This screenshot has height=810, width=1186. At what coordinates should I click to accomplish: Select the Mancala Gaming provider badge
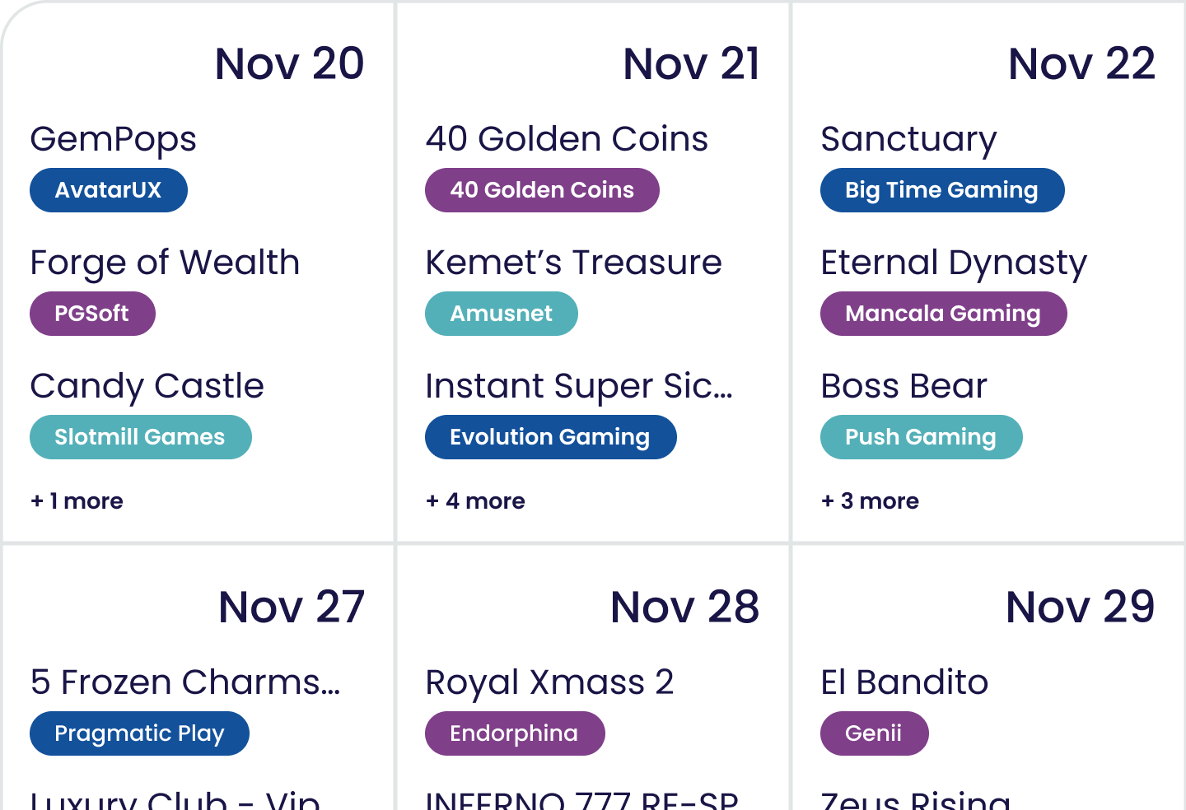click(x=943, y=314)
